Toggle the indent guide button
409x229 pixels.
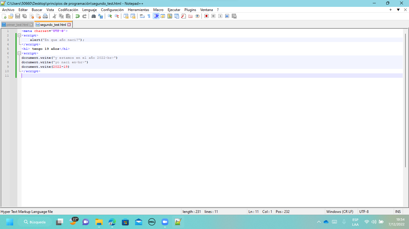156,16
